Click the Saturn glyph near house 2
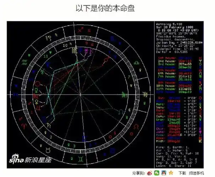Image resolution: width=215 pixels, height=177 pixels. tap(49, 125)
